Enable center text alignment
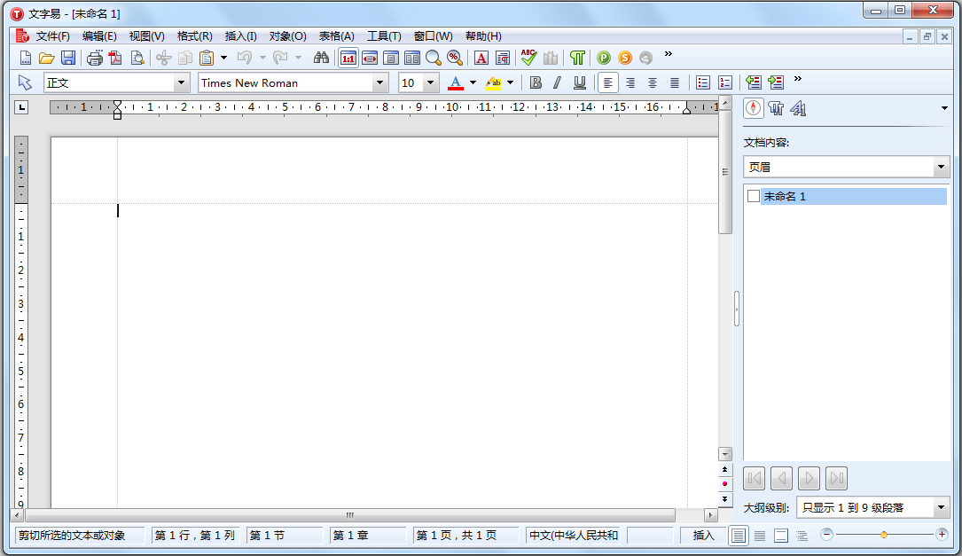 (653, 82)
